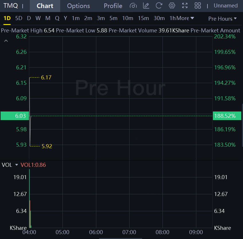243x239 pixels.
Task: Switch to the Options tab
Action: tap(79, 6)
